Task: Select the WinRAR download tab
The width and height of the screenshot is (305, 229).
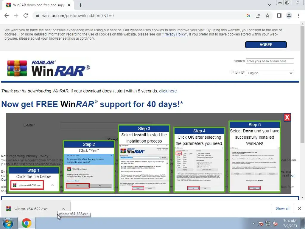Action: (x=38, y=5)
